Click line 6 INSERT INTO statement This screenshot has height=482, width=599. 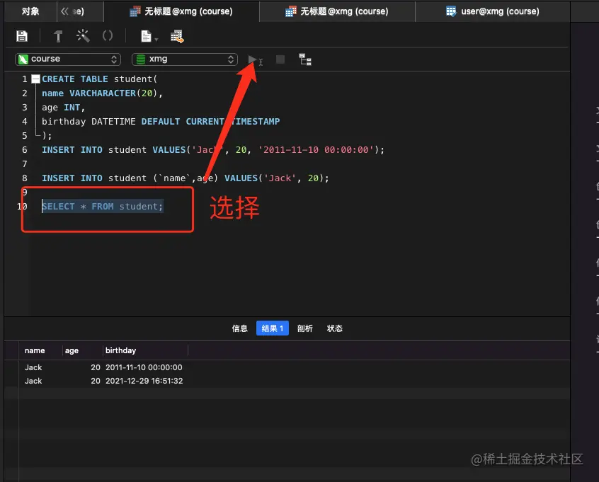[213, 150]
